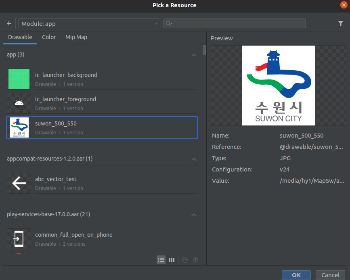Image resolution: width=350 pixels, height=280 pixels.
Task: Close the Pick a Resource dialog
Action: 344,5
